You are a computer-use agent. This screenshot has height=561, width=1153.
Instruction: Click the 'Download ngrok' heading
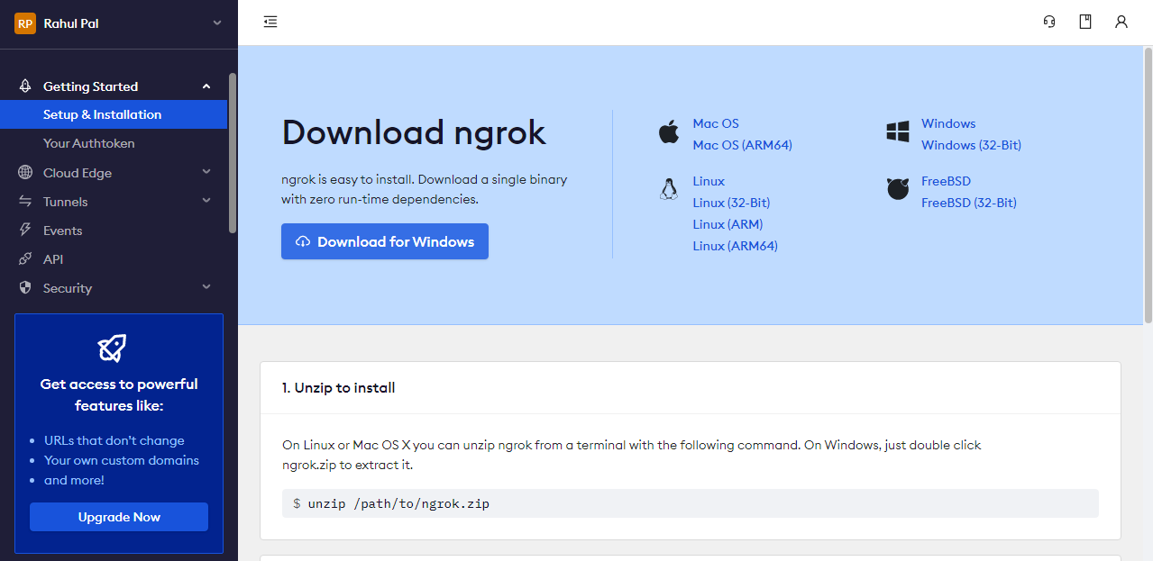(414, 132)
